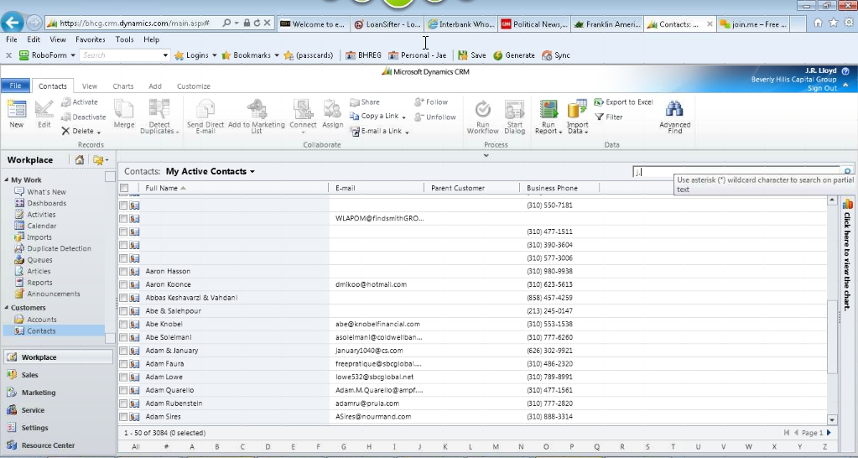The height and width of the screenshot is (458, 858).
Task: Toggle select-all checkbox in grid header
Action: point(124,188)
